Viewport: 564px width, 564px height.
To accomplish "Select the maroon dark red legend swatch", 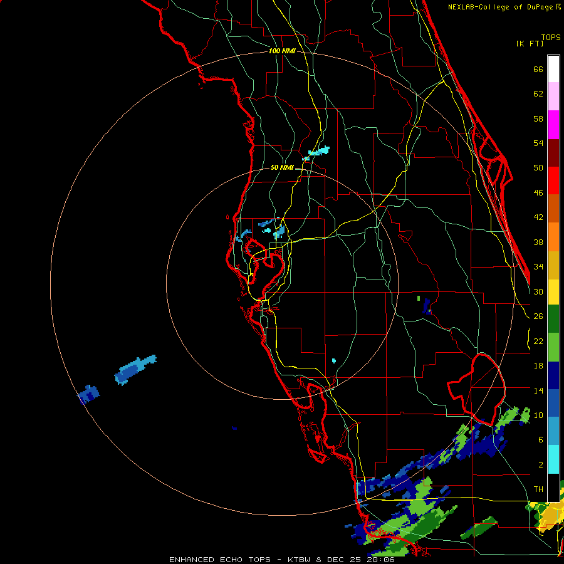I will pos(553,153).
